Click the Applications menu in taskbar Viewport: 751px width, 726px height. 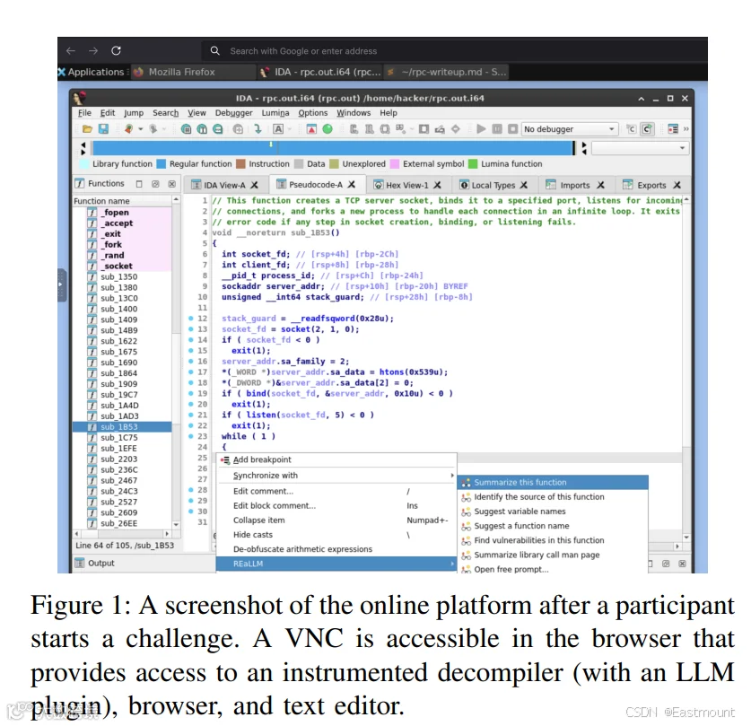pos(94,72)
